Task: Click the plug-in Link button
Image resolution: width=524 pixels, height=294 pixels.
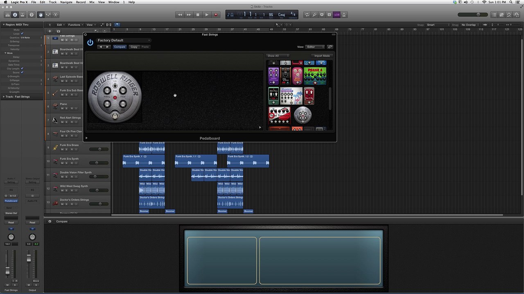Action: pyautogui.click(x=330, y=47)
